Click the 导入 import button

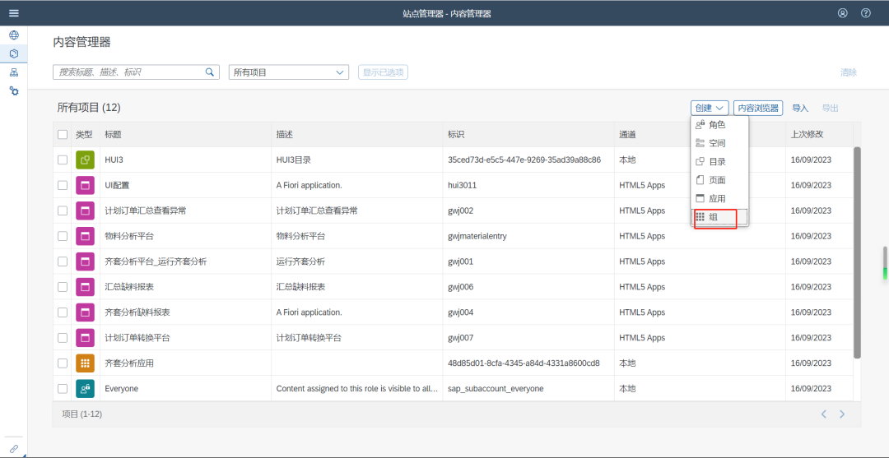(800, 108)
